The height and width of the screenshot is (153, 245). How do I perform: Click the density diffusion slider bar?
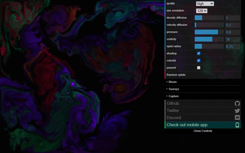pyautogui.click(x=209, y=18)
